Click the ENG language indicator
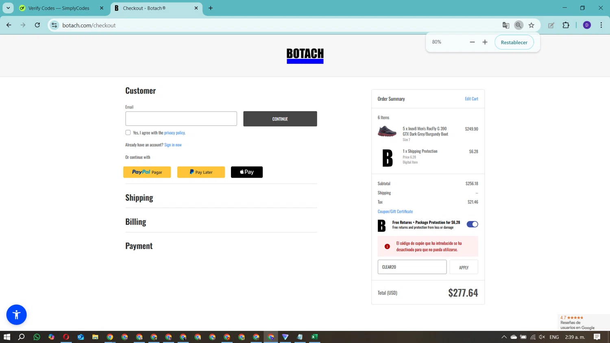 [554, 337]
